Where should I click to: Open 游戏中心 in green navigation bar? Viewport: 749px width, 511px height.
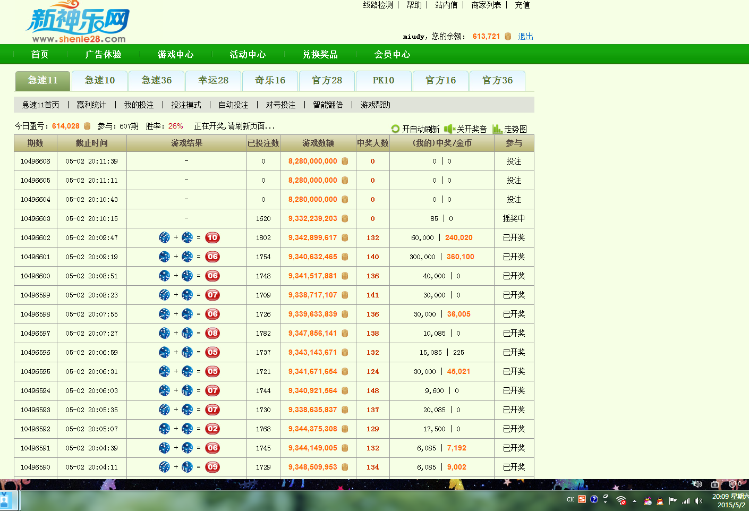[176, 54]
